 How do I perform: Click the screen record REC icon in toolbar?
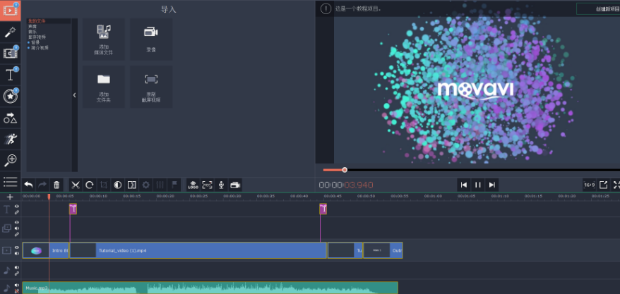tap(207, 185)
